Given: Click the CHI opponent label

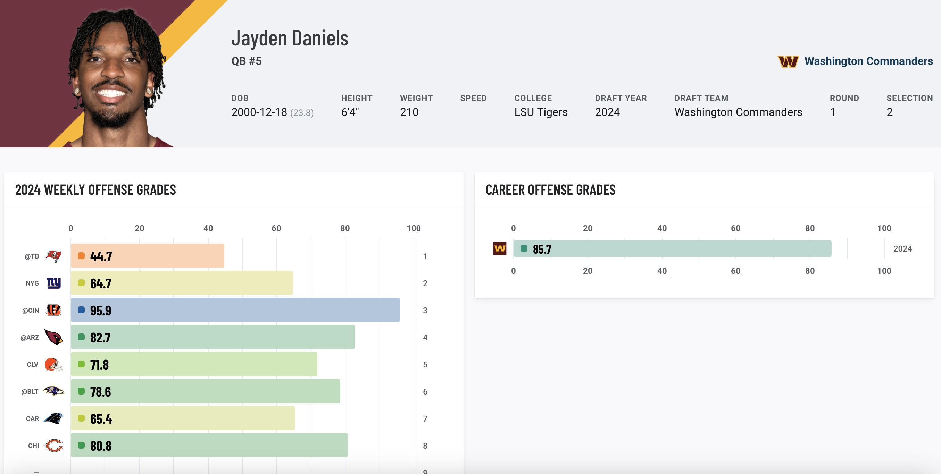Looking at the screenshot, I should pos(33,446).
